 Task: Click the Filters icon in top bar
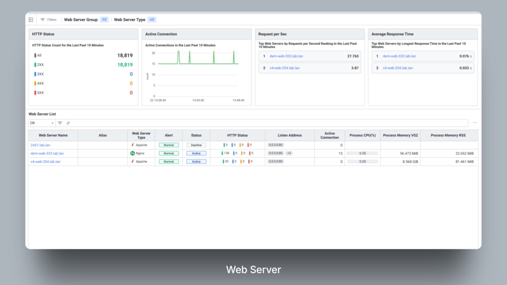[43, 20]
